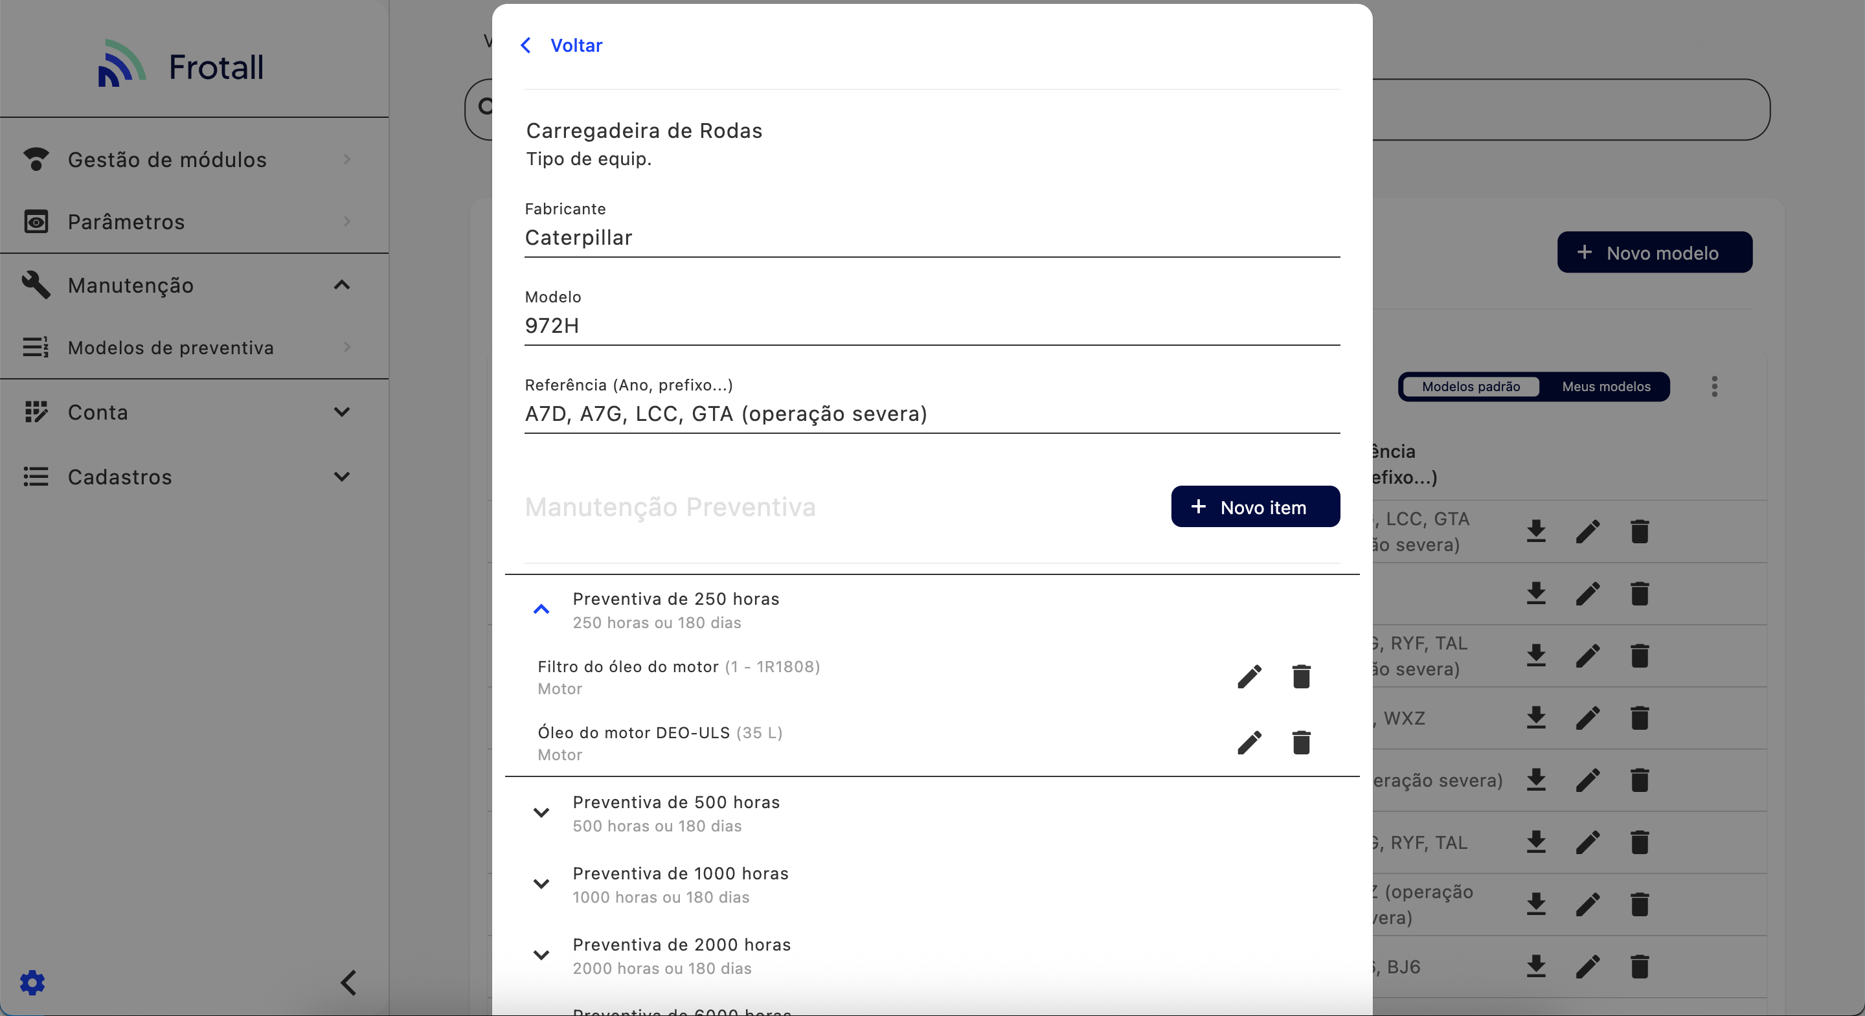Click the Modelo field showing 972H
This screenshot has height=1016, width=1865.
pos(932,326)
